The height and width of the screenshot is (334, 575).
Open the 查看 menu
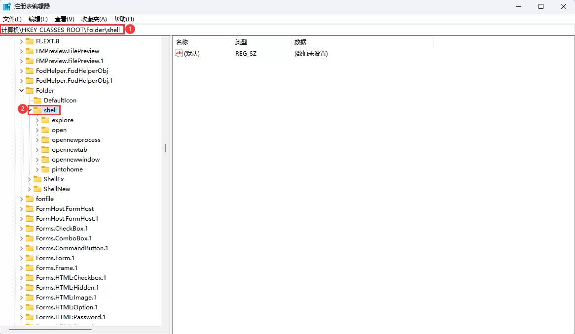pos(64,19)
